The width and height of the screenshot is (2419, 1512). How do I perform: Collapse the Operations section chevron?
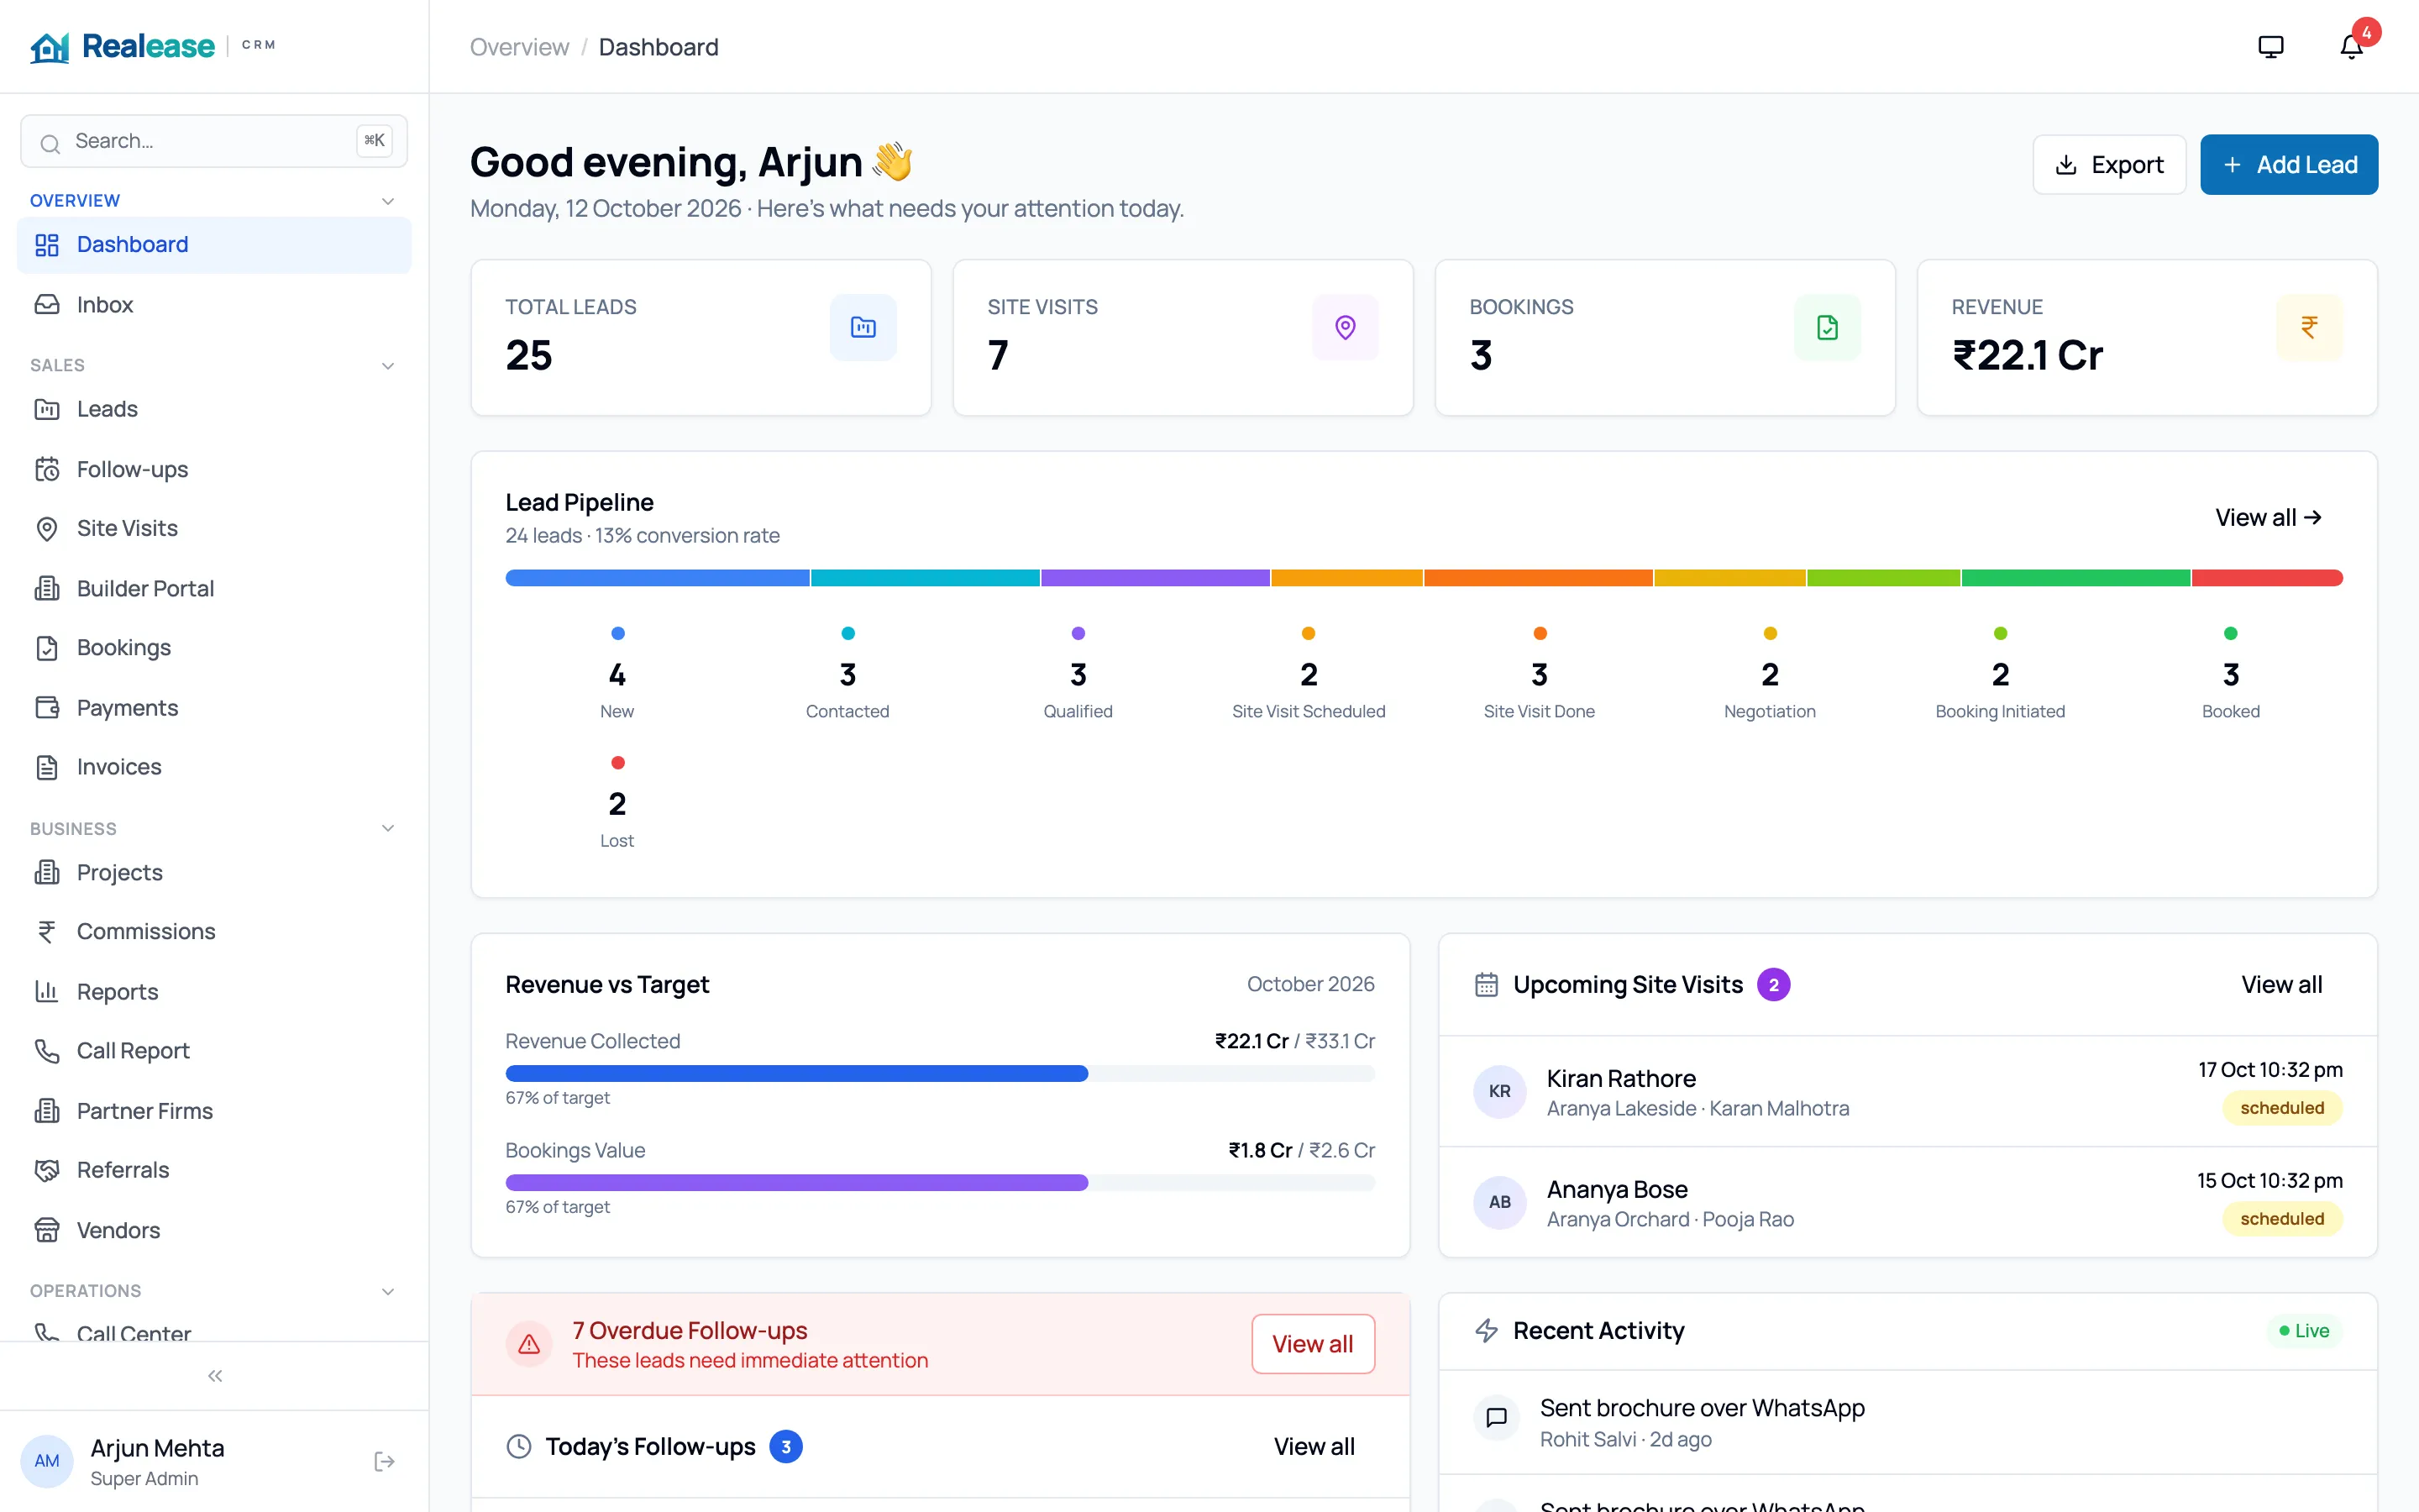[x=388, y=1291]
